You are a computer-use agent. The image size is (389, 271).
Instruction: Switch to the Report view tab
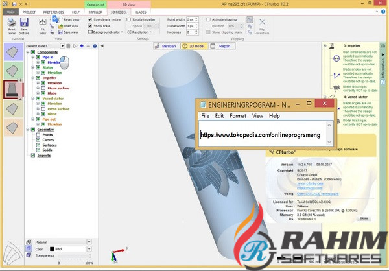point(222,46)
